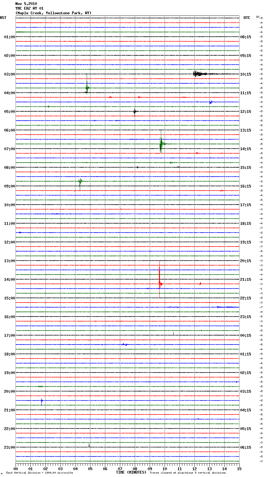Click the 00:15 UTC time label
Image resolution: width=264 pixels, height=477 pixels.
click(x=246, y=335)
